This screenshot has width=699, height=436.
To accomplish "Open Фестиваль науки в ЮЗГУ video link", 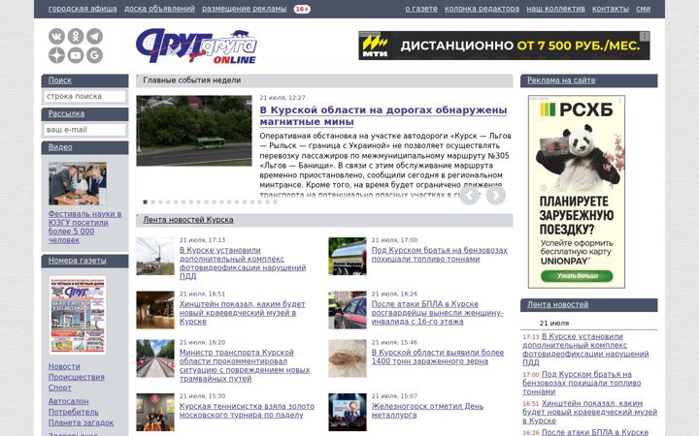I will [x=84, y=227].
